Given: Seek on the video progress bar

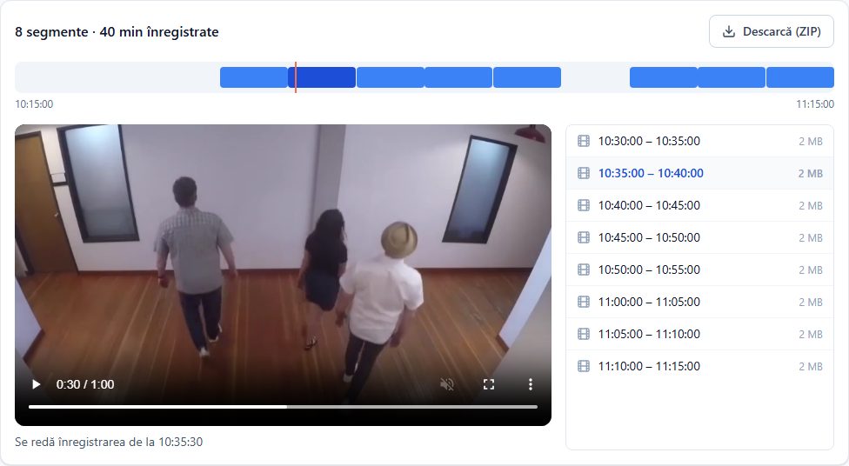Looking at the screenshot, I should (x=284, y=407).
